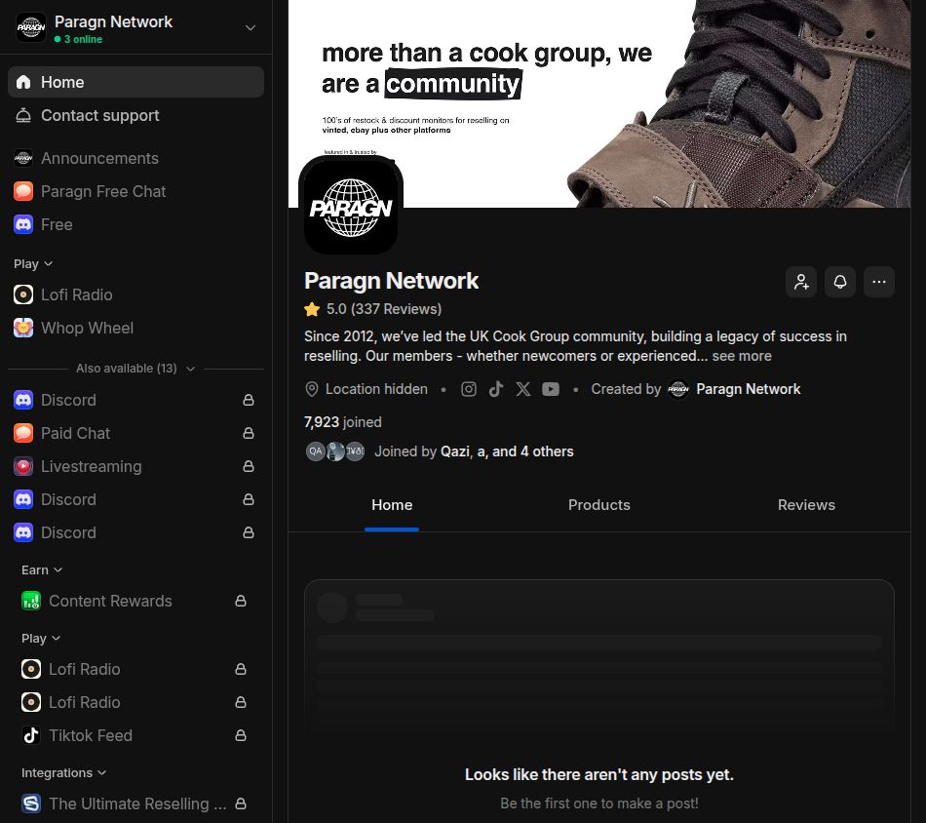The image size is (926, 823).
Task: Open the Whop Wheel app
Action: coord(135,328)
